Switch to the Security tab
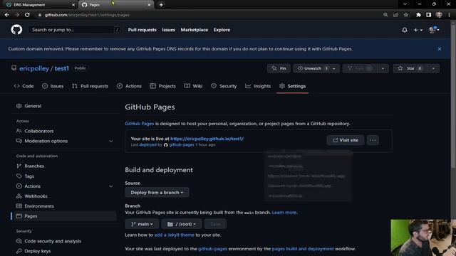 click(x=224, y=86)
